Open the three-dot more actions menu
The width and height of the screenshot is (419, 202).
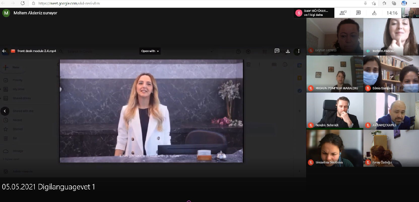coord(299,51)
